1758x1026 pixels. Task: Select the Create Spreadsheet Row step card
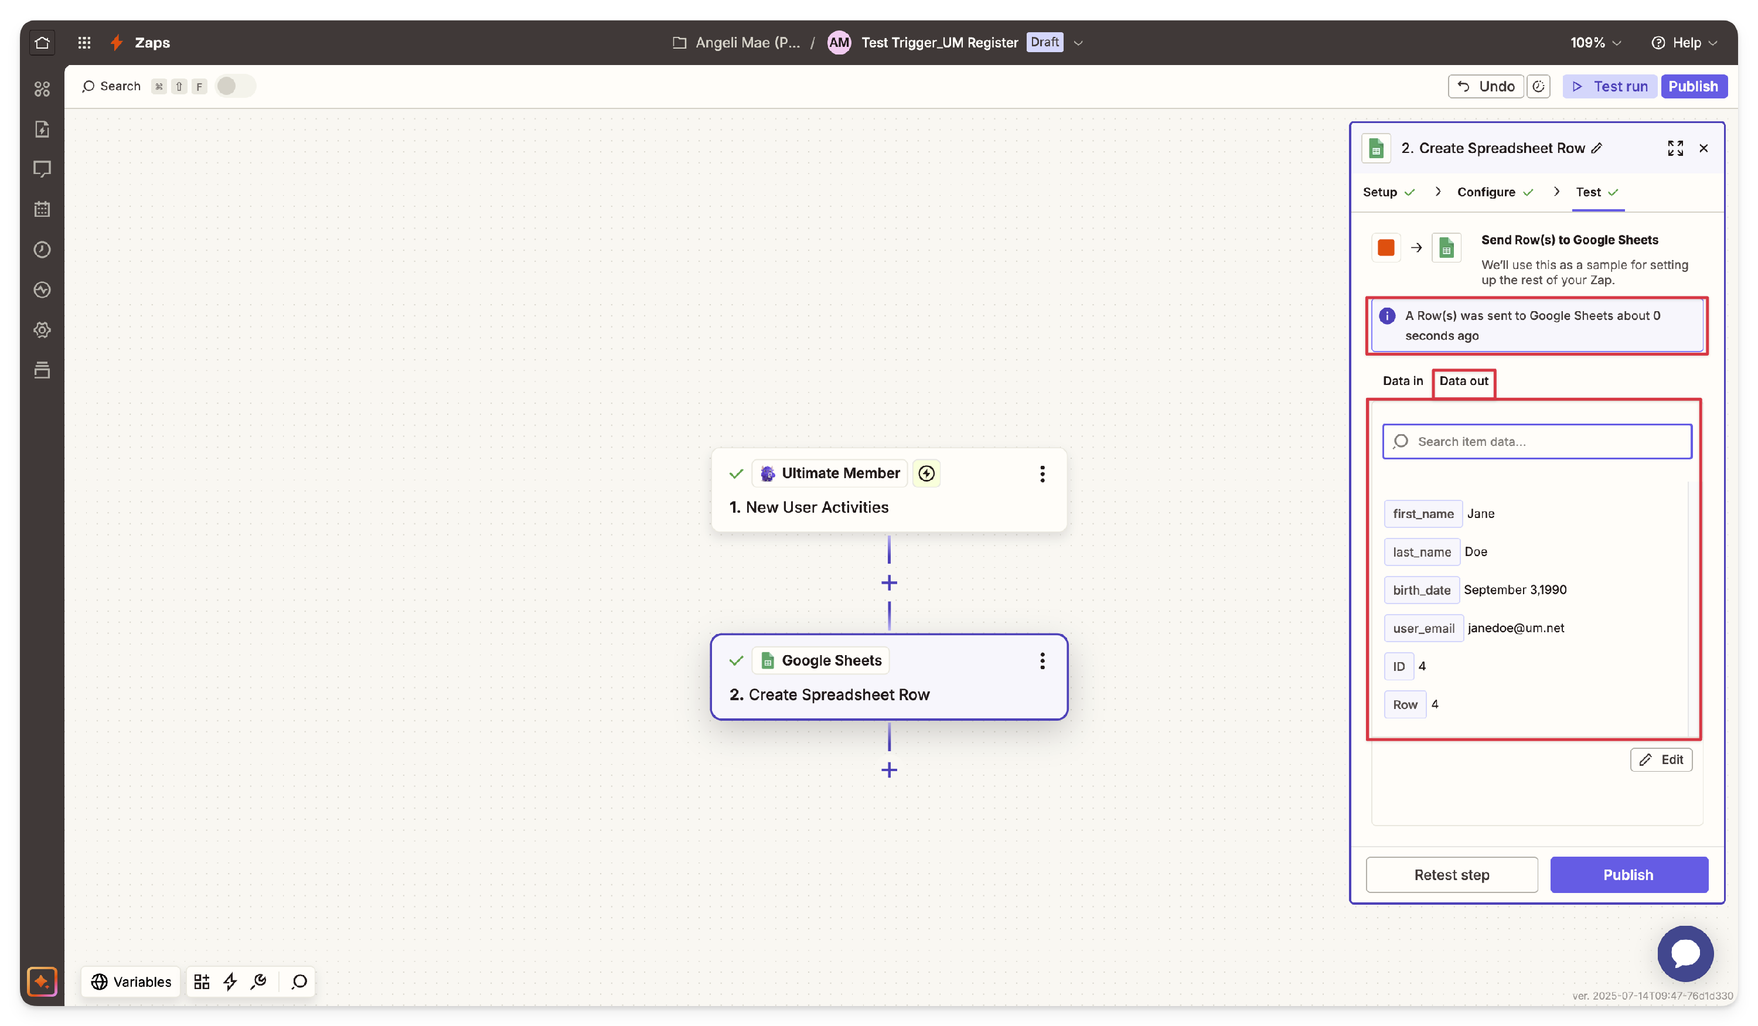(889, 677)
